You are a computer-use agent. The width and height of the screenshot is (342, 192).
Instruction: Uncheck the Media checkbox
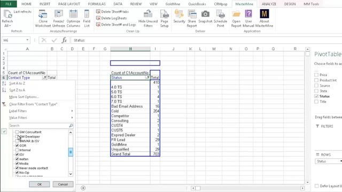[17, 164]
